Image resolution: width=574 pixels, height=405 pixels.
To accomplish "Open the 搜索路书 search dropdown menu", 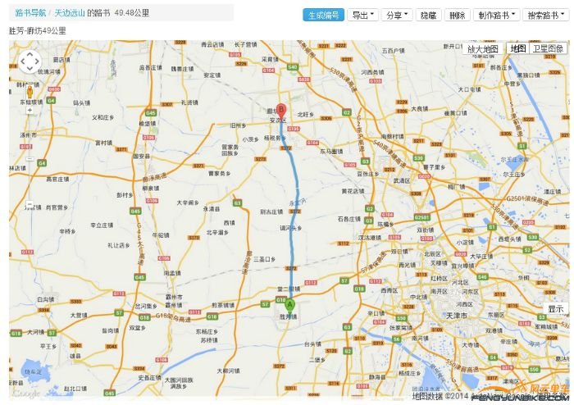I will 544,16.
